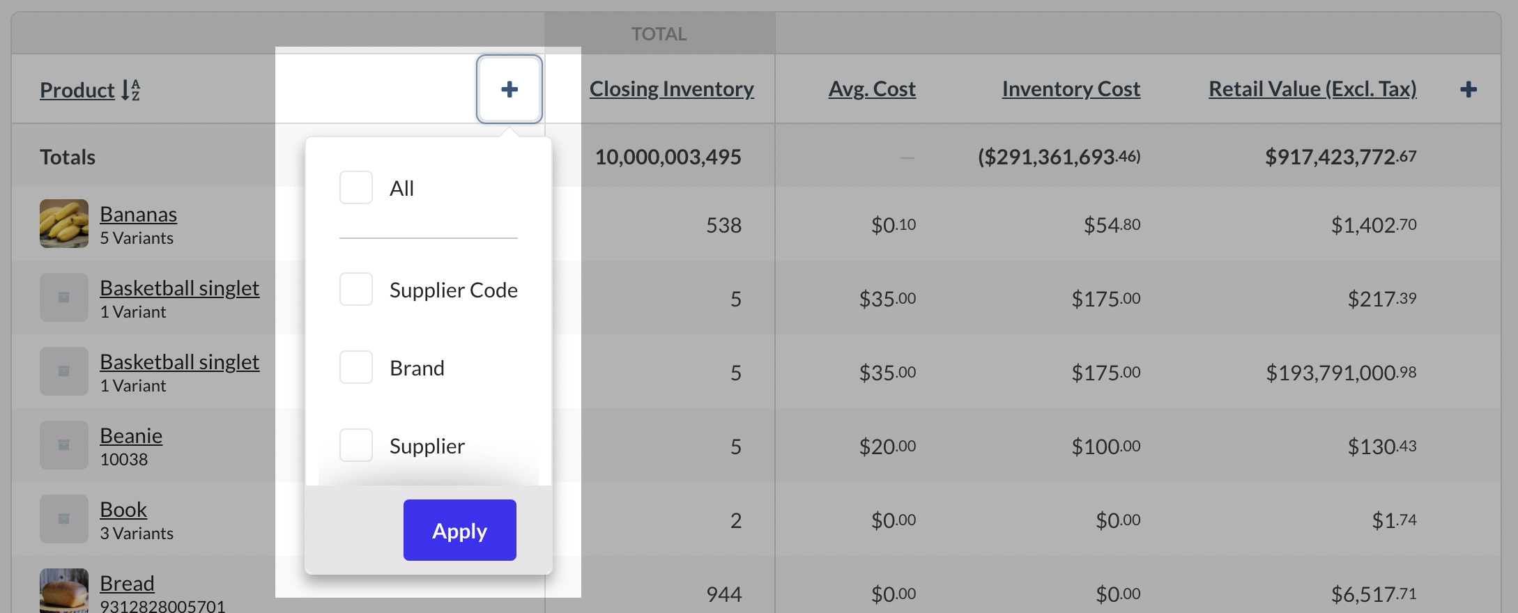Click the Totals row label
This screenshot has height=613, width=1518.
68,157
